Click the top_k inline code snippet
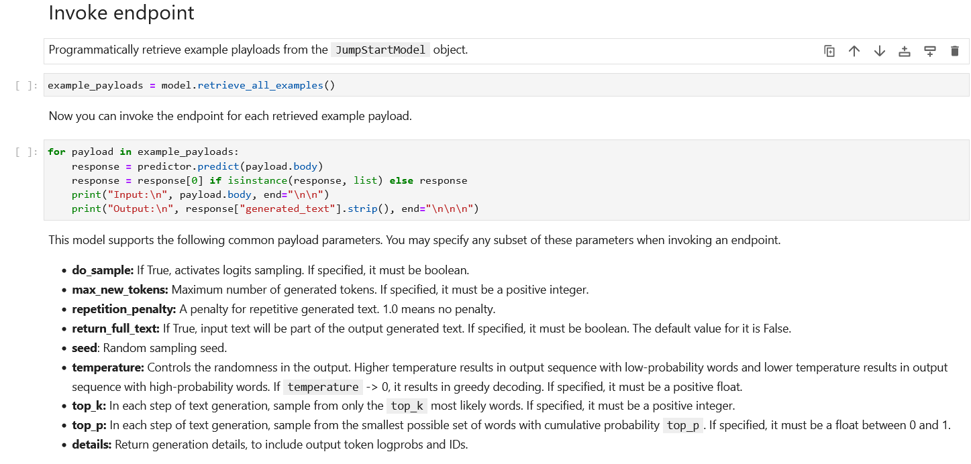 tap(407, 406)
